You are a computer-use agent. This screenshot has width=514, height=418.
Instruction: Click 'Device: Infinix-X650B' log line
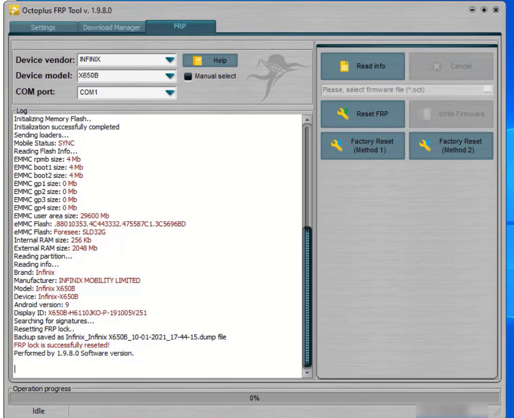46,297
